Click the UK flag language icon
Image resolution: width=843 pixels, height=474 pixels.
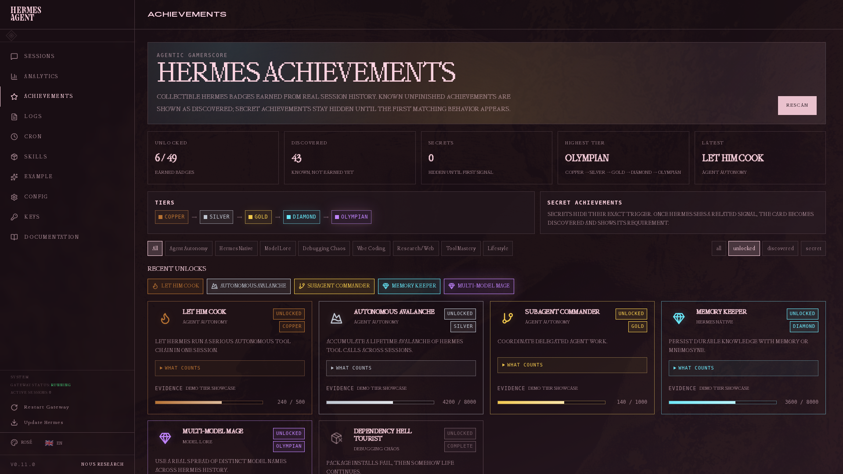(49, 443)
